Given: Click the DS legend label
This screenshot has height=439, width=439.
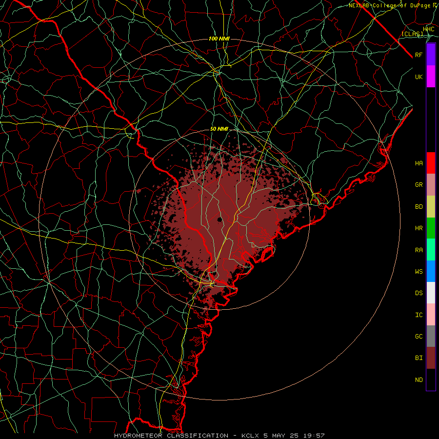Looking at the screenshot, I should [x=419, y=293].
